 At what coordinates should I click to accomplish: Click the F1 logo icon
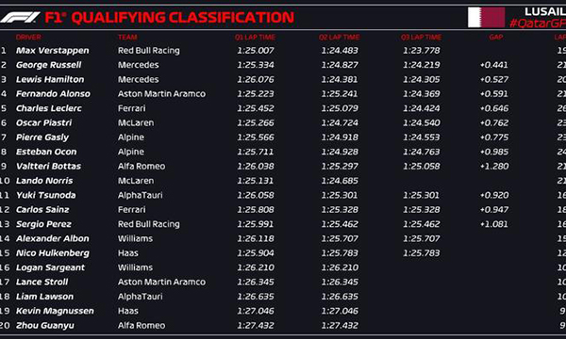click(20, 17)
